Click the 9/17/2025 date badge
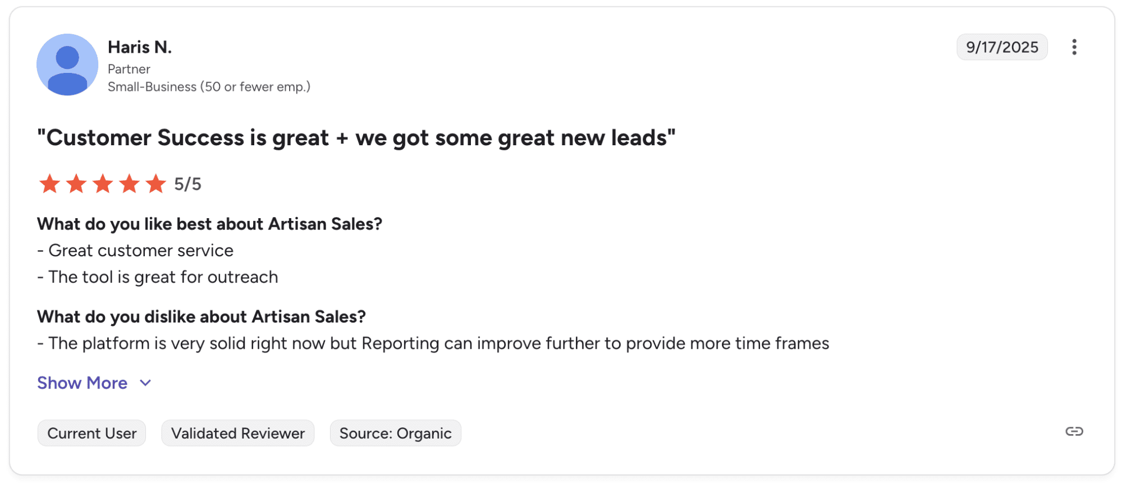Viewport: 1122px width, 484px height. point(1002,47)
